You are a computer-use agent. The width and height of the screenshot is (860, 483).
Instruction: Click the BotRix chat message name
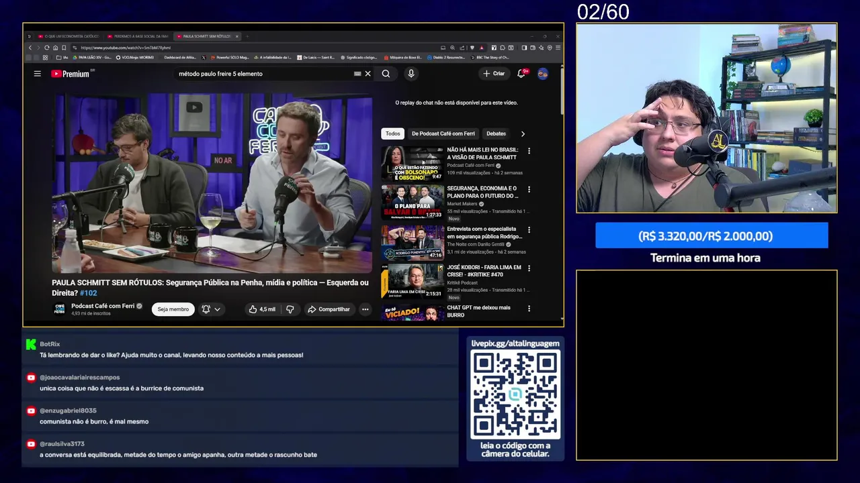coord(50,344)
